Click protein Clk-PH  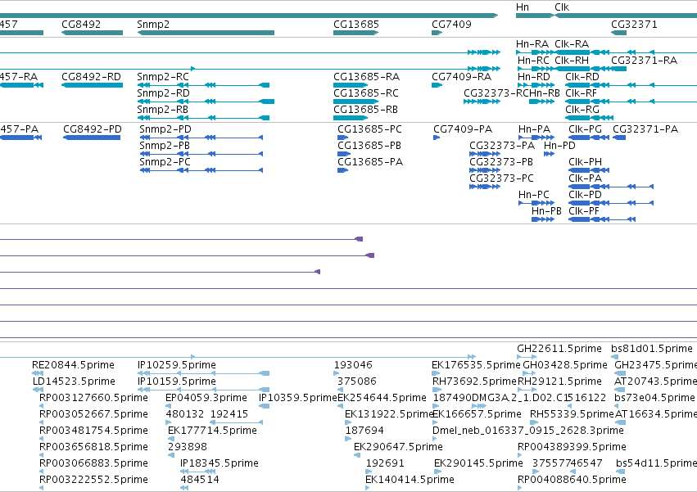click(x=585, y=162)
